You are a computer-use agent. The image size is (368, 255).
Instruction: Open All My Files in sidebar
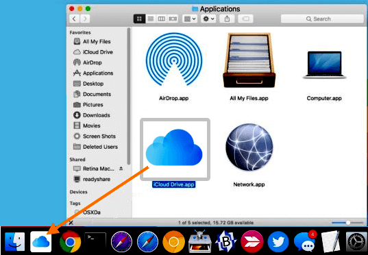97,42
